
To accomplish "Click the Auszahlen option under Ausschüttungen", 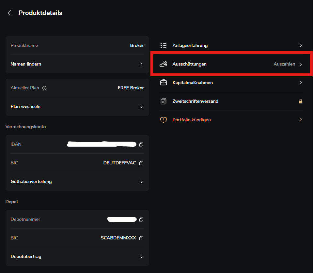I will [x=284, y=64].
